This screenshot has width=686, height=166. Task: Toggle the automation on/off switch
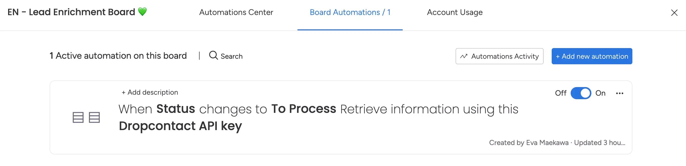(x=581, y=93)
